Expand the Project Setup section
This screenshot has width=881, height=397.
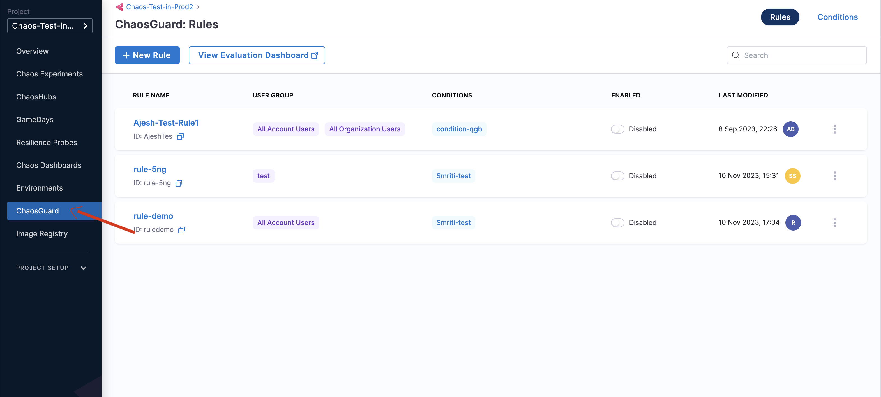click(x=51, y=268)
